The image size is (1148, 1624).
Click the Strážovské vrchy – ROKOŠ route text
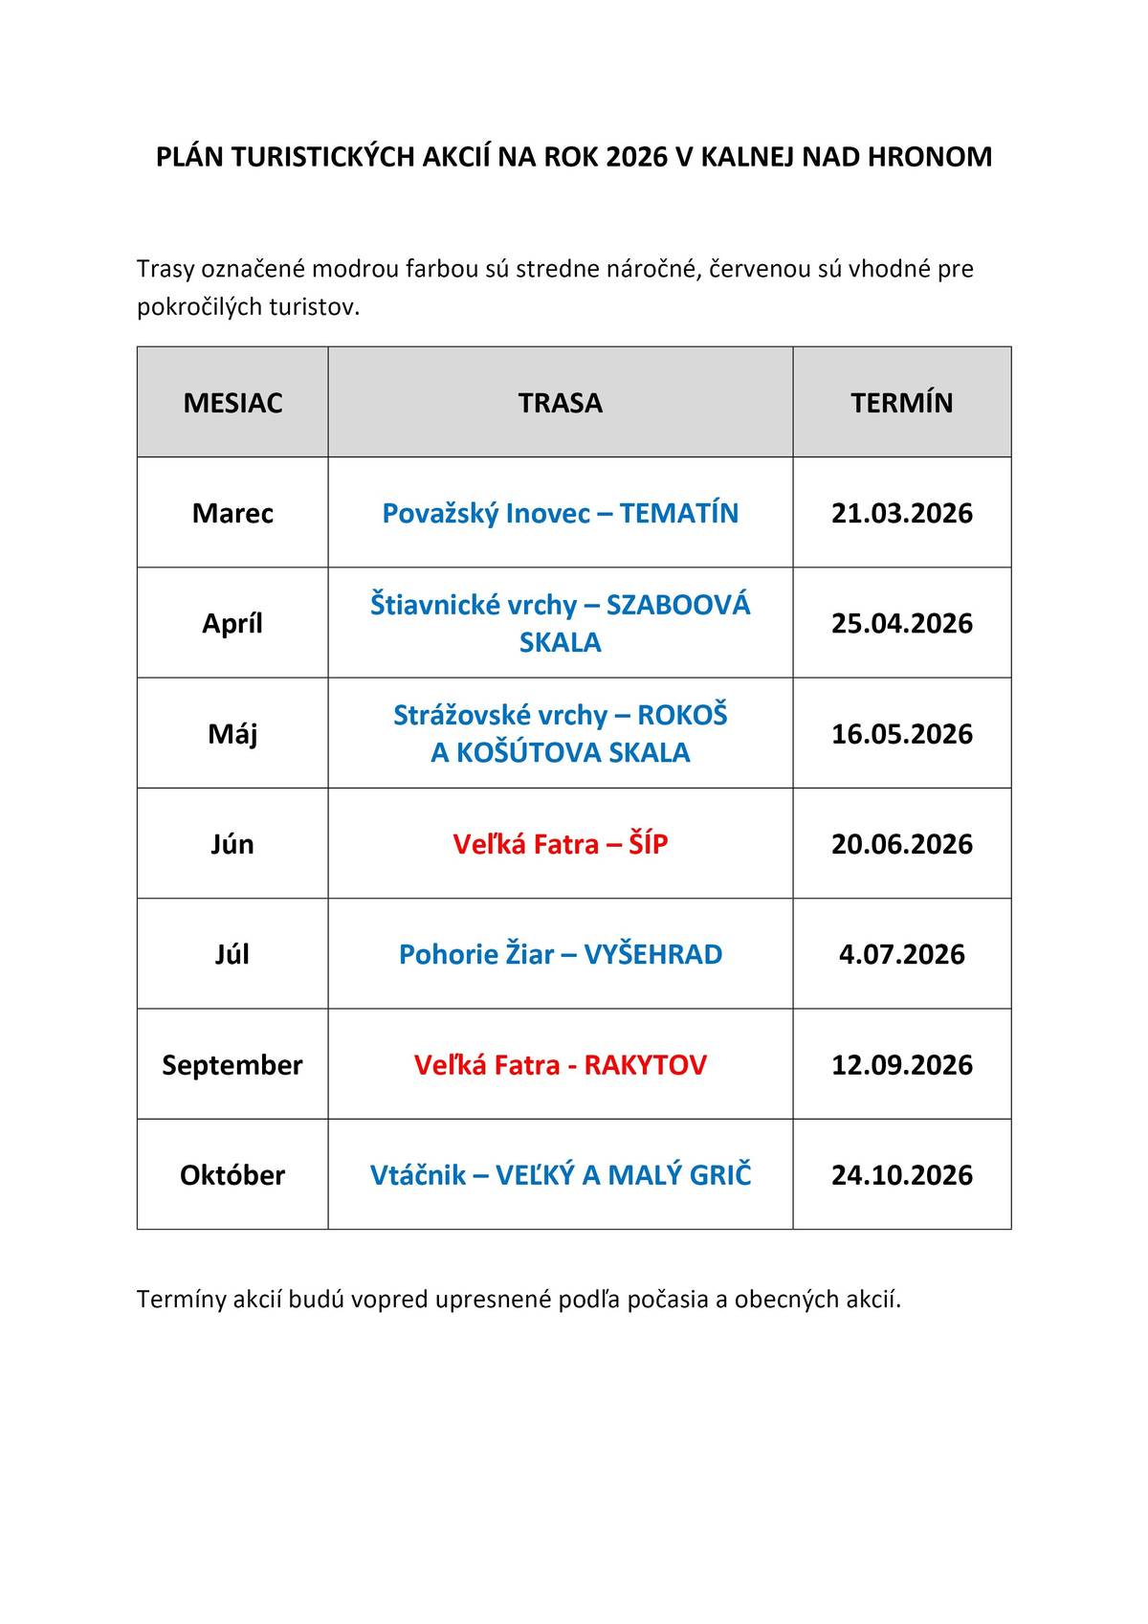[x=560, y=716]
